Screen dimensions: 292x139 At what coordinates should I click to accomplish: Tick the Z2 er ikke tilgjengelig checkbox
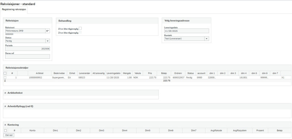pos(80,28)
